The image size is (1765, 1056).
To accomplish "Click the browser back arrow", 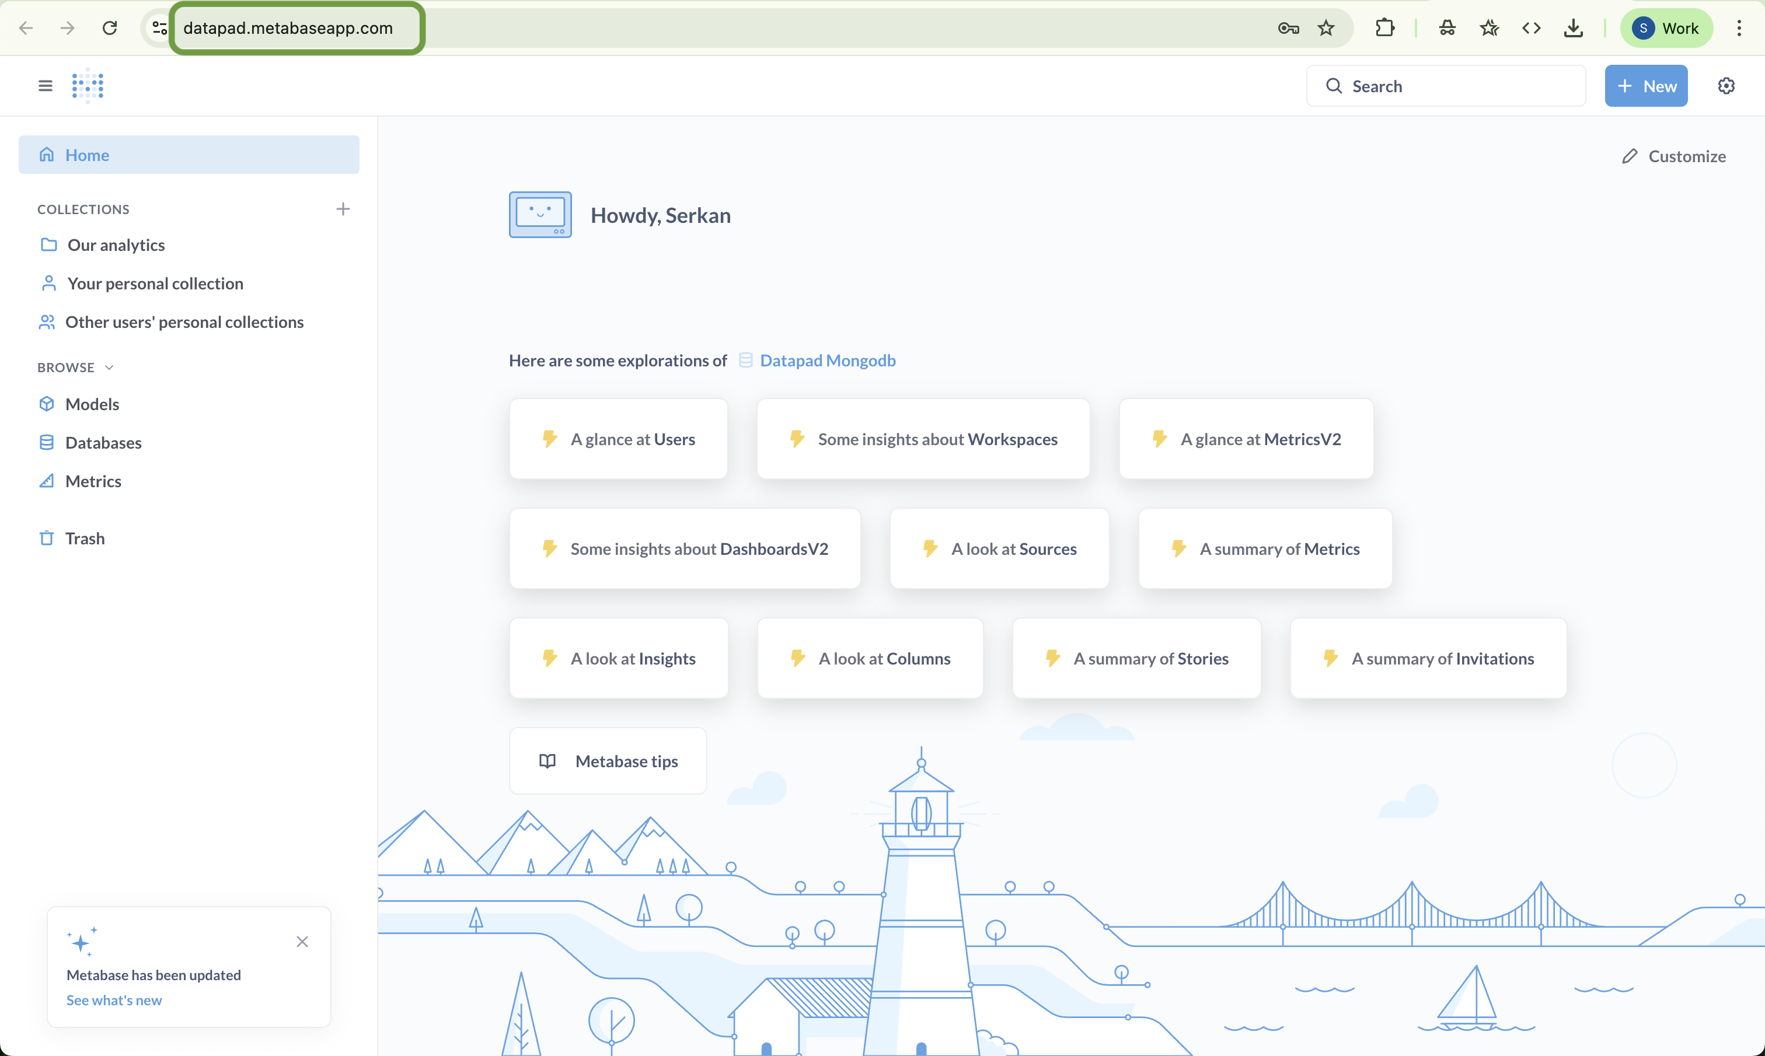I will 26,29.
